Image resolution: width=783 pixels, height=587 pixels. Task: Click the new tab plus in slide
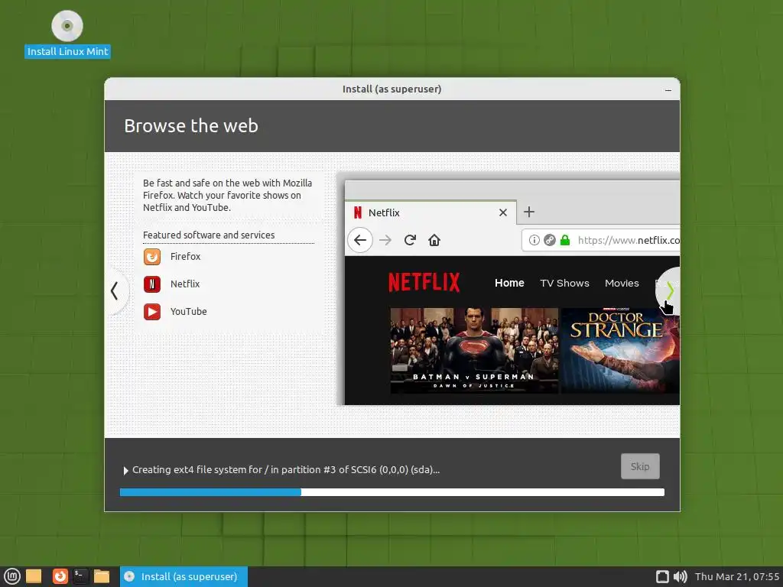(x=529, y=212)
